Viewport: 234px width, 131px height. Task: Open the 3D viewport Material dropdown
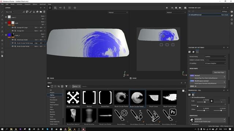(x=118, y=12)
